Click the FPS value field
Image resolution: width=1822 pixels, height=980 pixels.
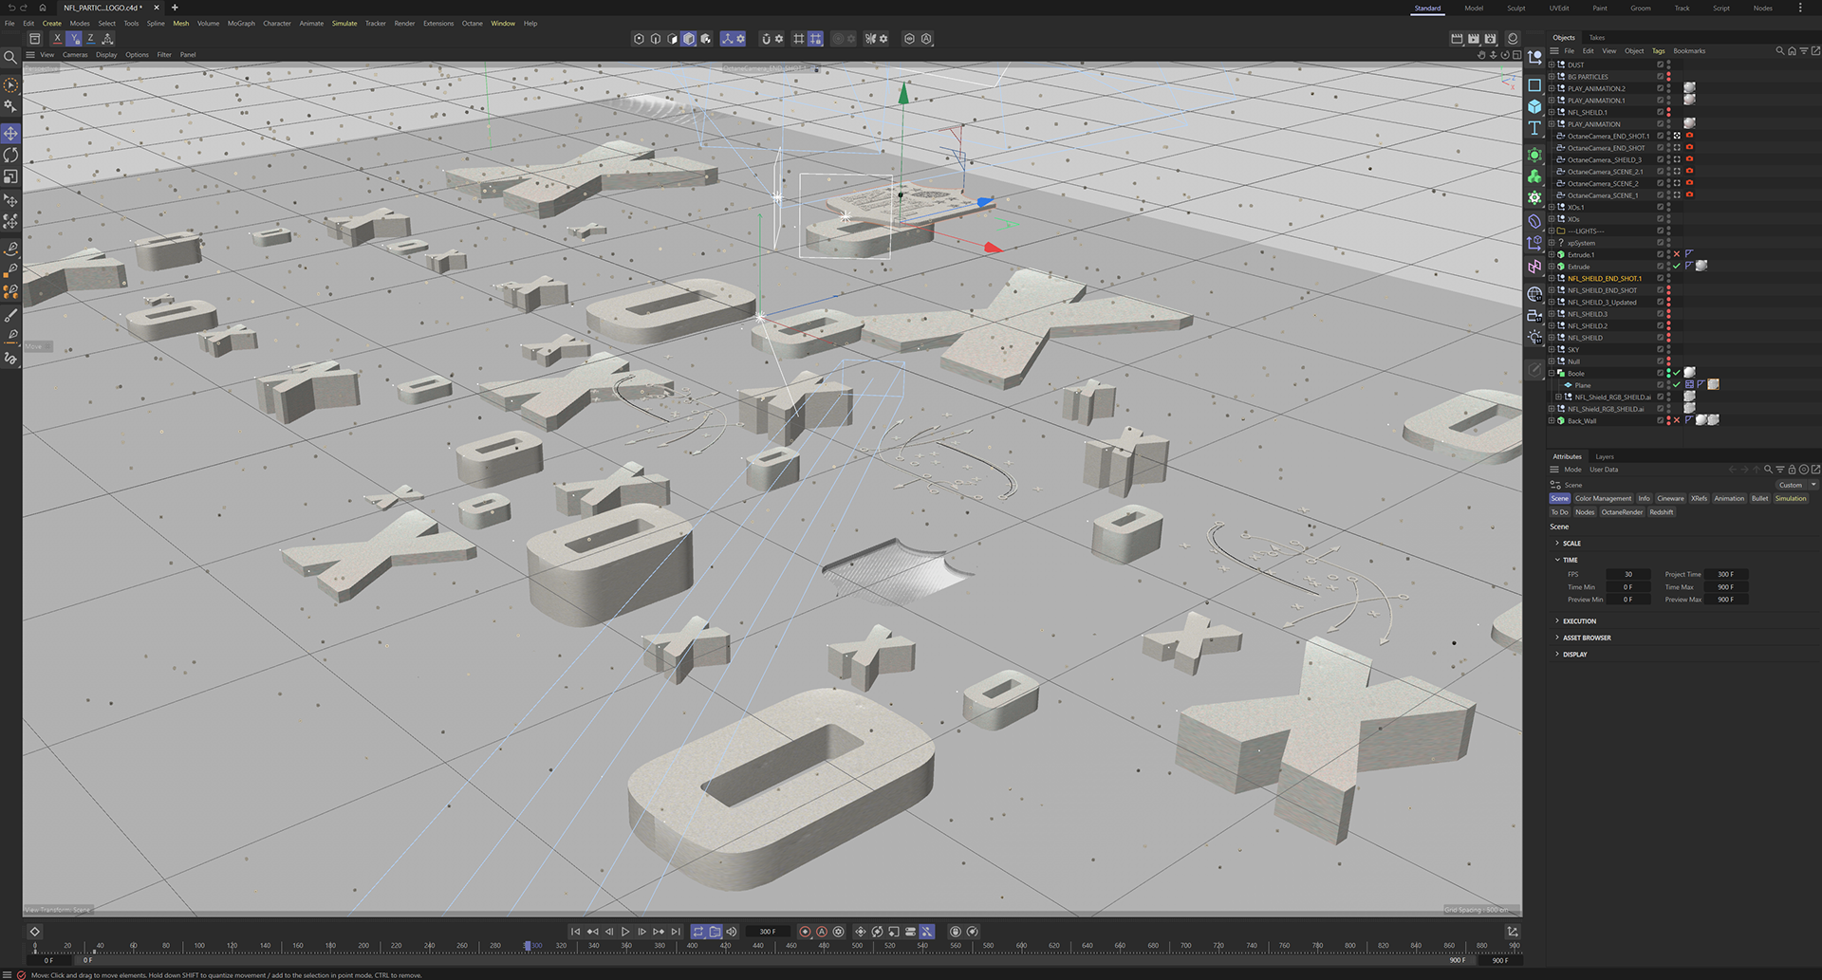1628,574
